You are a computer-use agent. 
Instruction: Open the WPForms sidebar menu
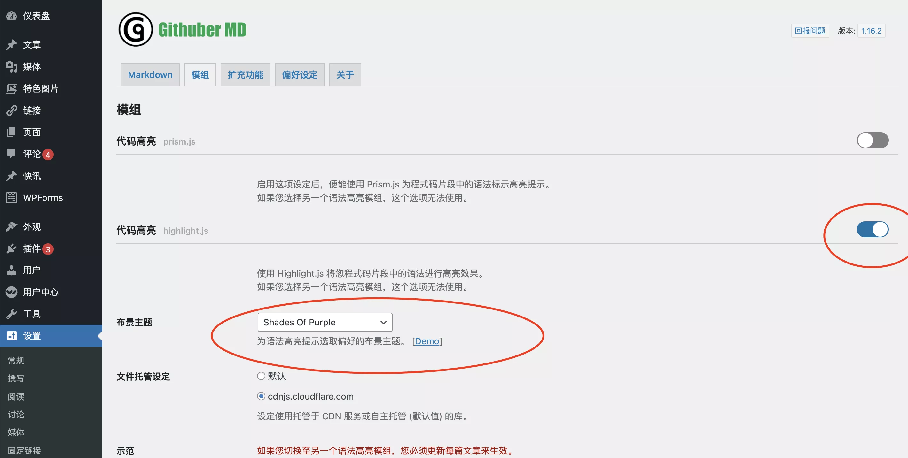(x=43, y=198)
